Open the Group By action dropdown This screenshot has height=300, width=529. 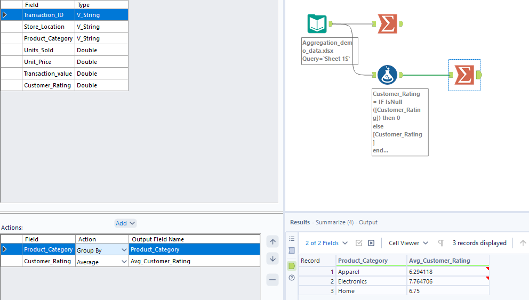[x=124, y=249]
